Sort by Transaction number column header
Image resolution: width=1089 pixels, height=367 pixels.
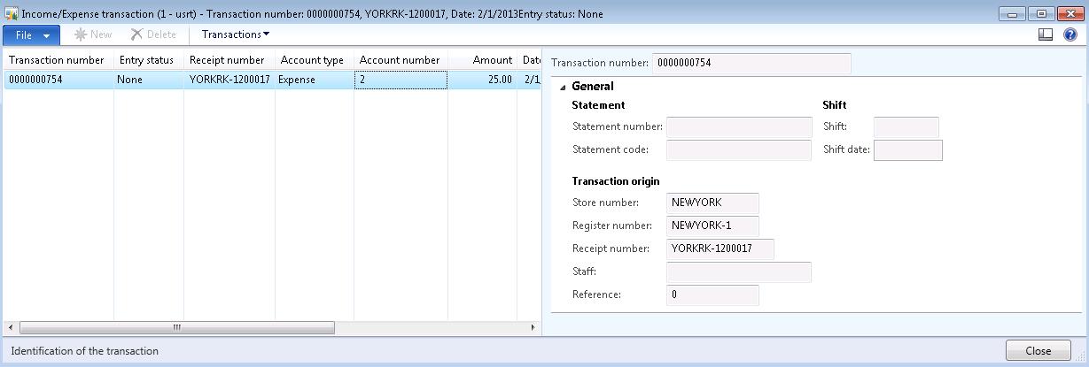pyautogui.click(x=58, y=60)
